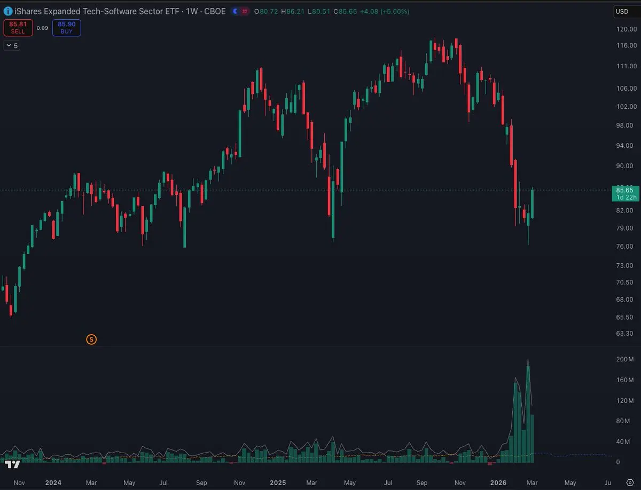Click the iShares Expanded Tech-Software Sector ETF title
The width and height of the screenshot is (641, 490).
point(97,11)
